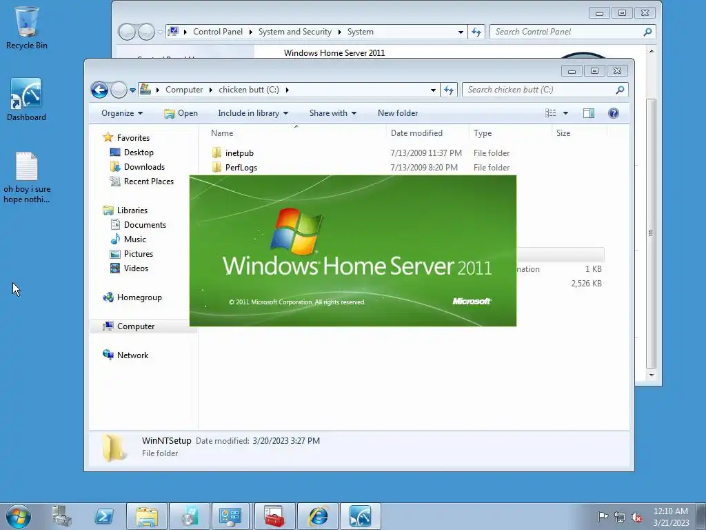The image size is (706, 530).
Task: Launch Internet Explorer from taskbar
Action: (x=317, y=516)
